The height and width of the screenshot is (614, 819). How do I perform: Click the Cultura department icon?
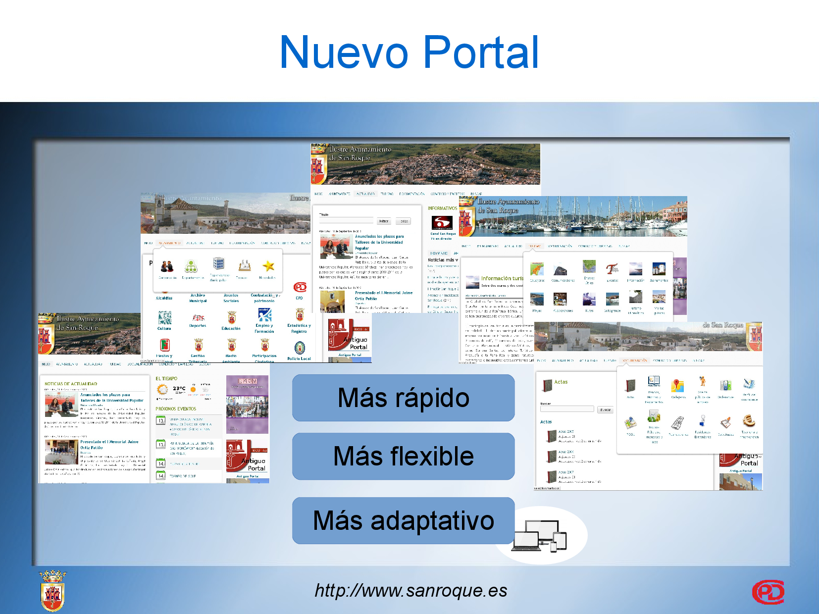point(164,317)
